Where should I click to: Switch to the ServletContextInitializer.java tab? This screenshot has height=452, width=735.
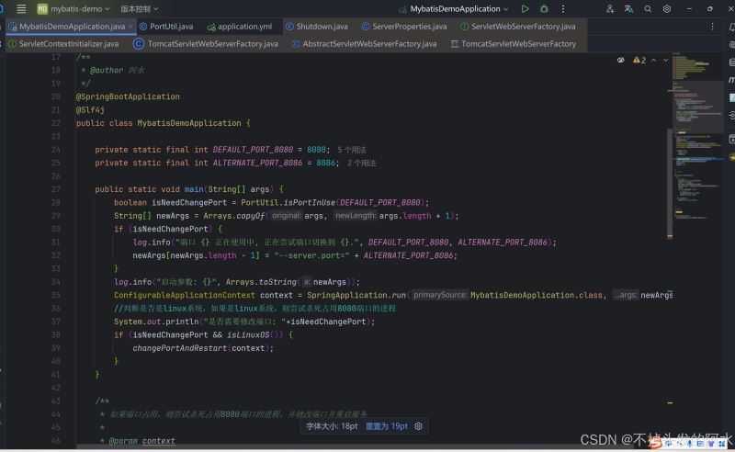click(63, 43)
